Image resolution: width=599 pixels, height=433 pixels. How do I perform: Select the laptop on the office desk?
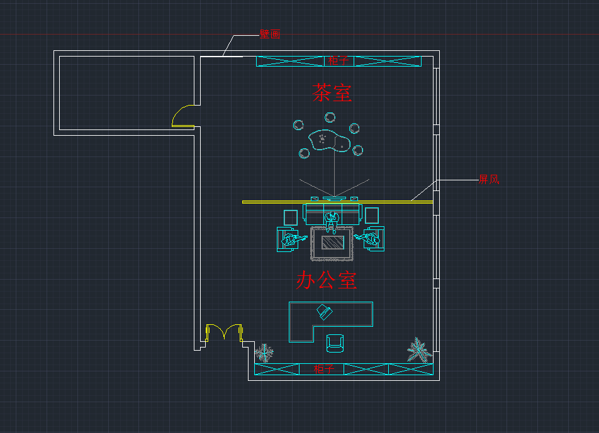click(x=325, y=312)
